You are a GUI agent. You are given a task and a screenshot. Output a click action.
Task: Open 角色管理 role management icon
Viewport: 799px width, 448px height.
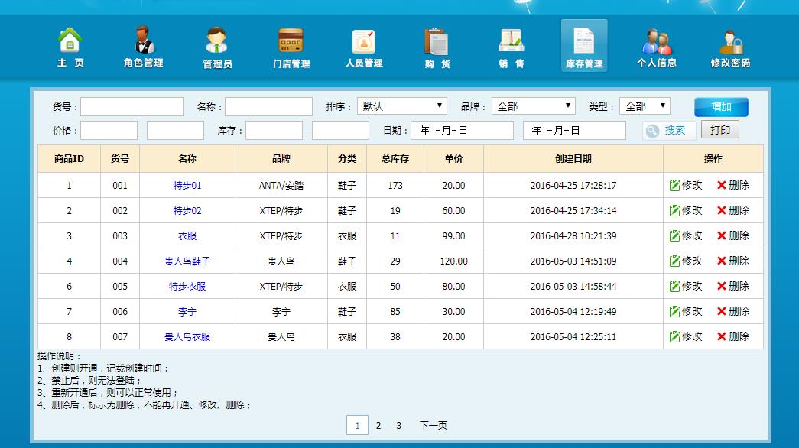[x=143, y=47]
